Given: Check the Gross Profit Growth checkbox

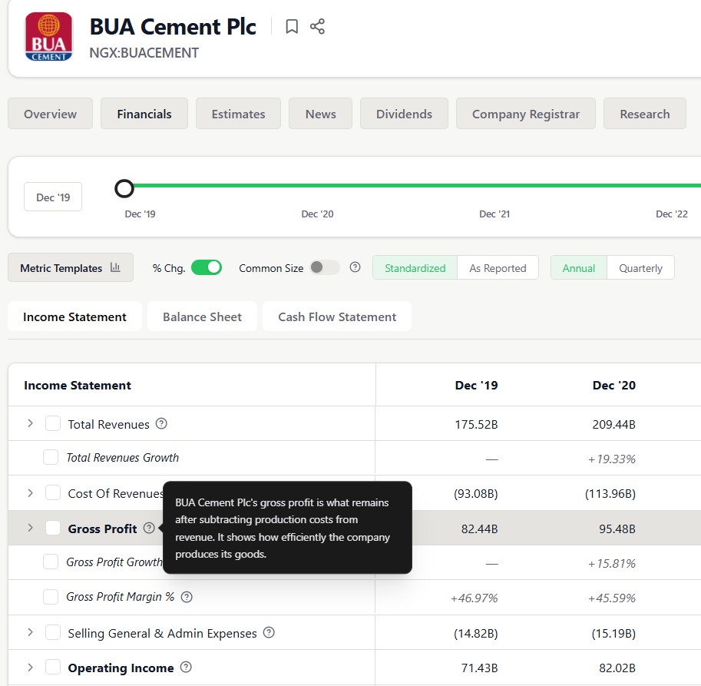Looking at the screenshot, I should click(x=51, y=562).
